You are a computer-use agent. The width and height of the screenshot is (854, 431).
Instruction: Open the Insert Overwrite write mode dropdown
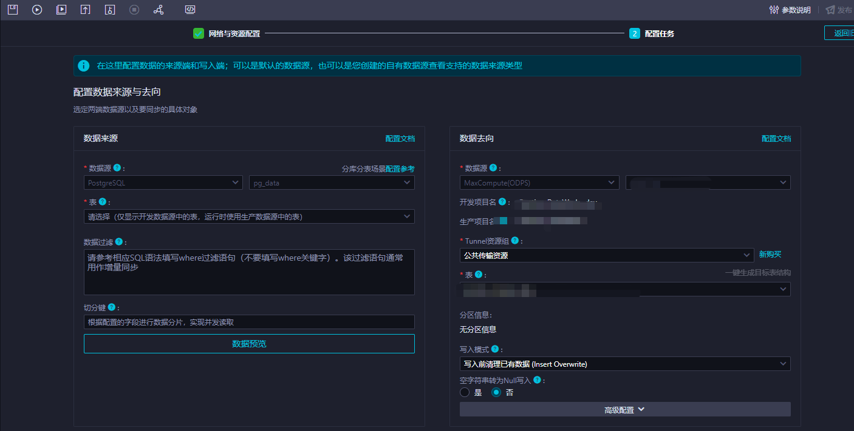(625, 364)
